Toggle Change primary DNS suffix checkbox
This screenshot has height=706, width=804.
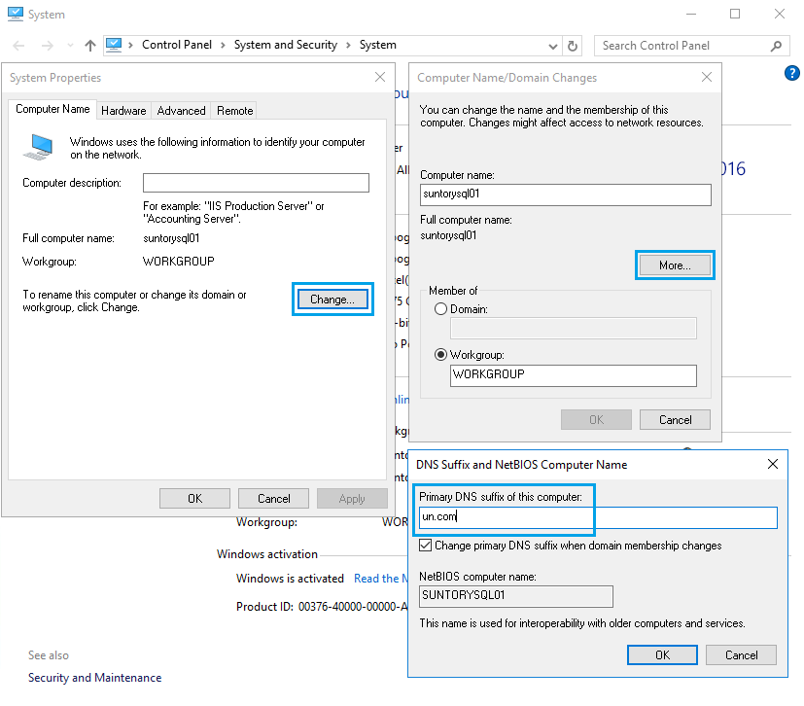425,545
